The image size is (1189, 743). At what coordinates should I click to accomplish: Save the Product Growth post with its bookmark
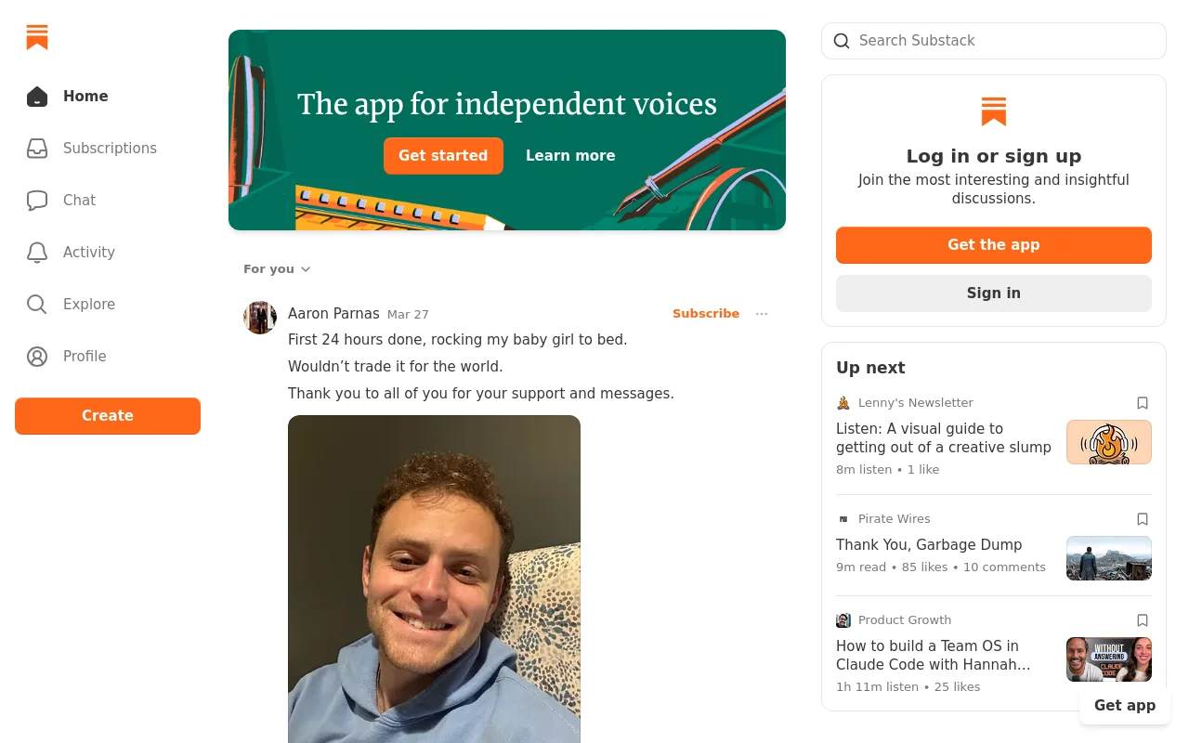coord(1143,620)
